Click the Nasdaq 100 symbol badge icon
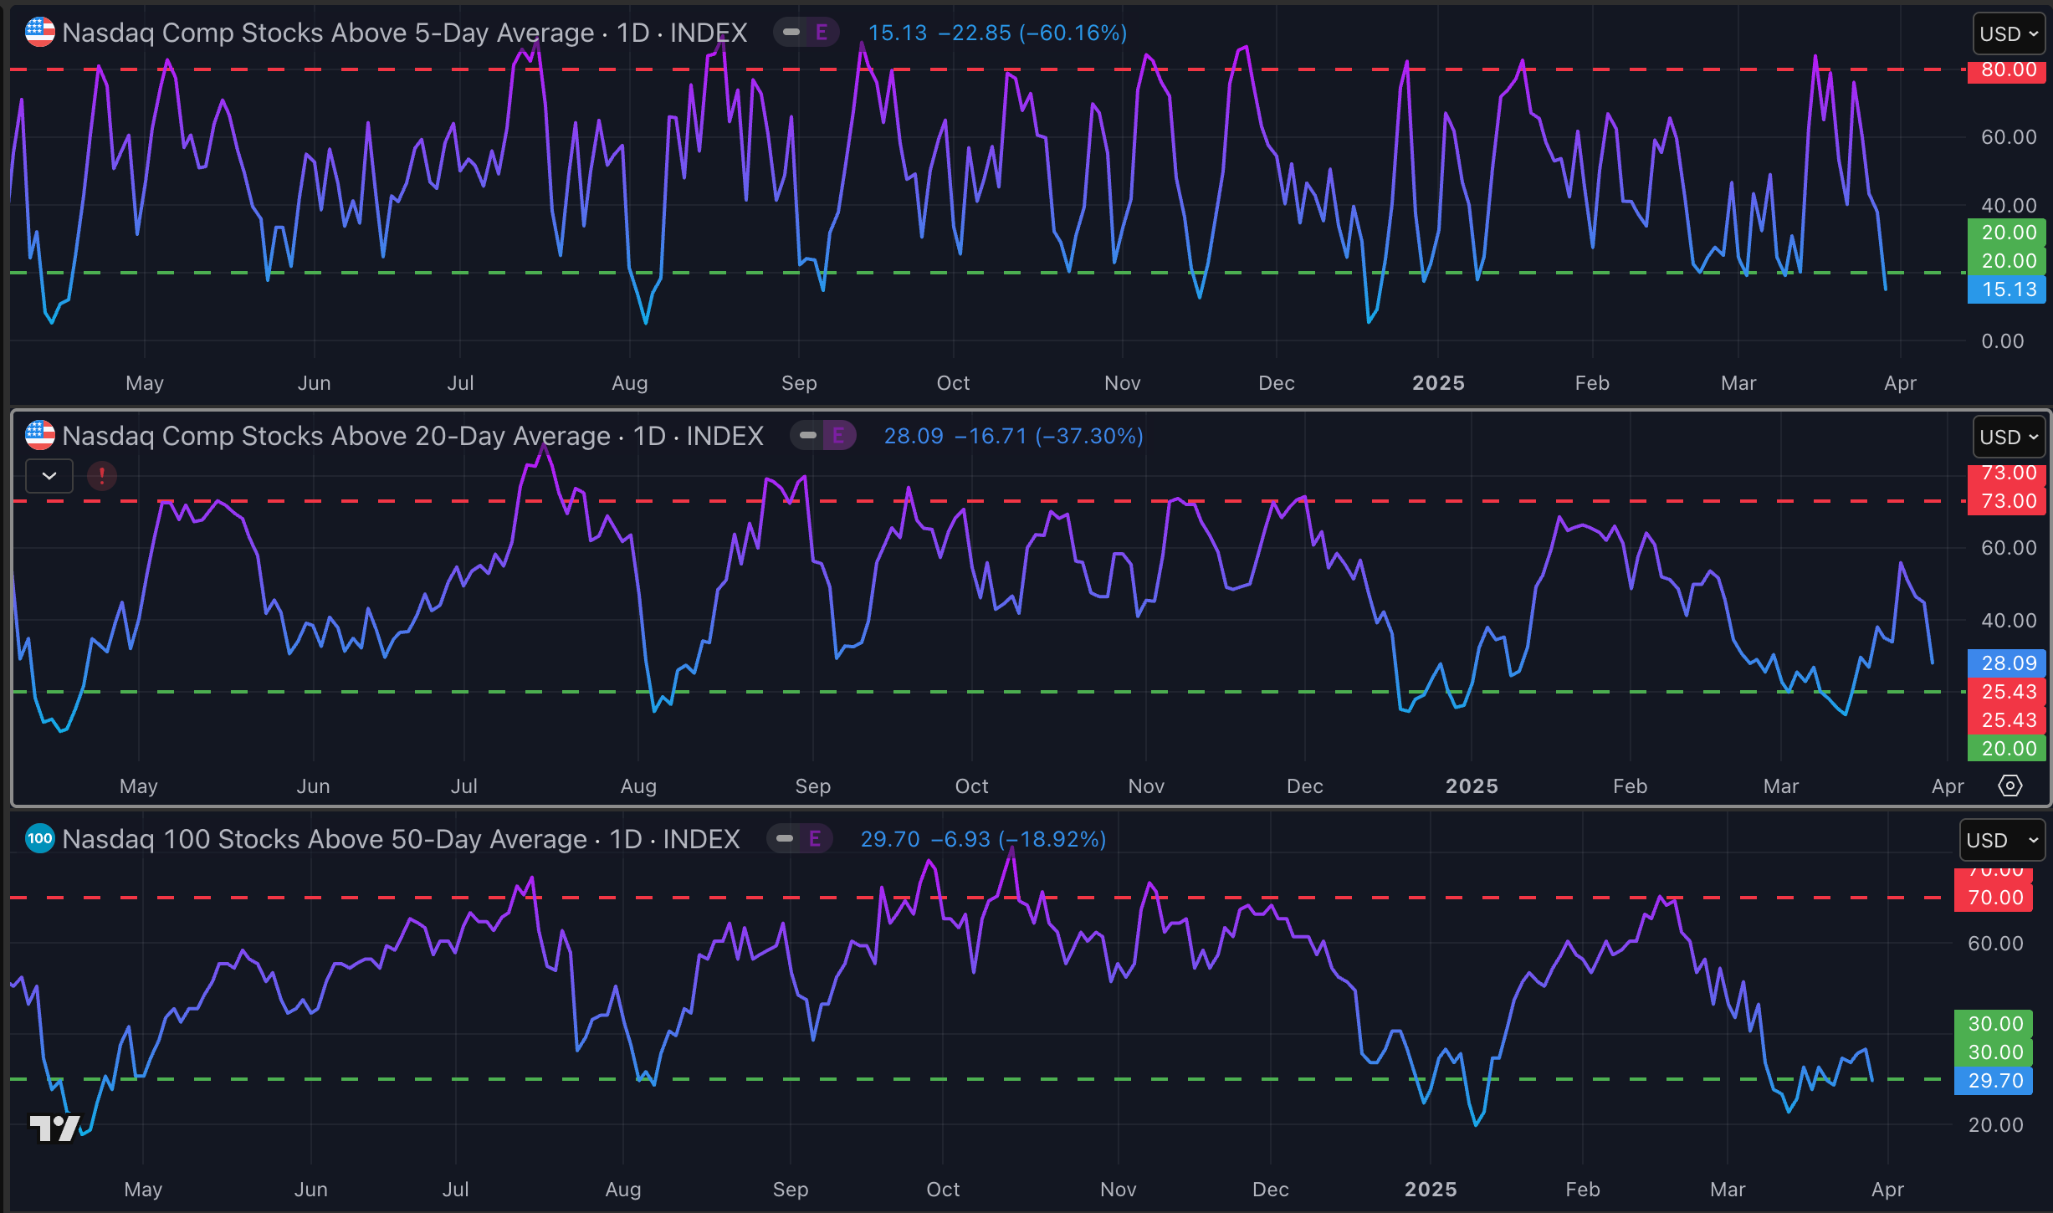Image resolution: width=2053 pixels, height=1213 pixels. tap(40, 839)
